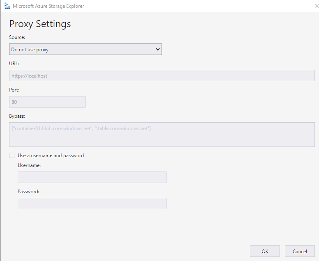
Task: Click the Username input field
Action: [x=92, y=177]
